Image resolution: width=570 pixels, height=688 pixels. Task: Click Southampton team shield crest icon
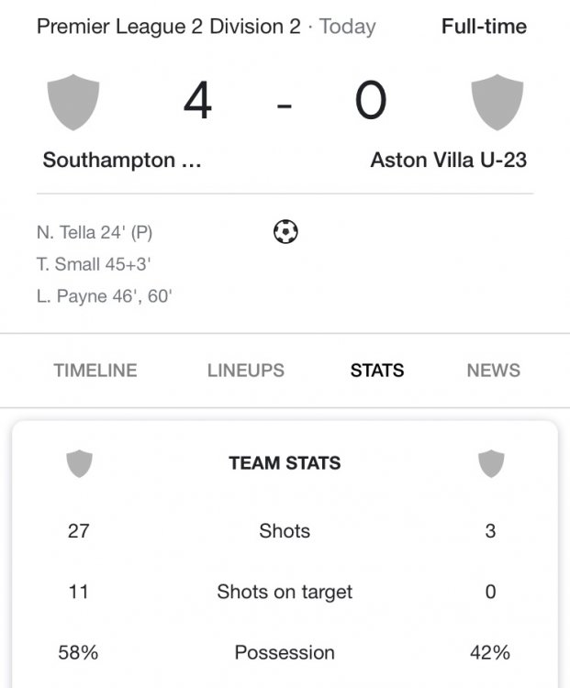click(x=73, y=102)
